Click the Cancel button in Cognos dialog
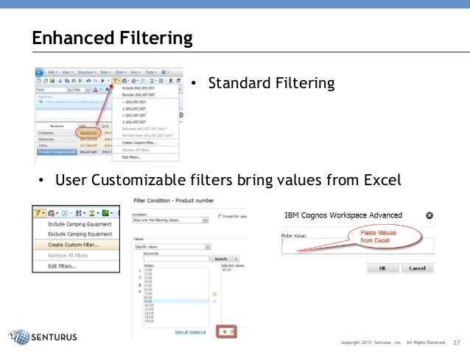Screen dimensions: 470x352 pyautogui.click(x=418, y=268)
